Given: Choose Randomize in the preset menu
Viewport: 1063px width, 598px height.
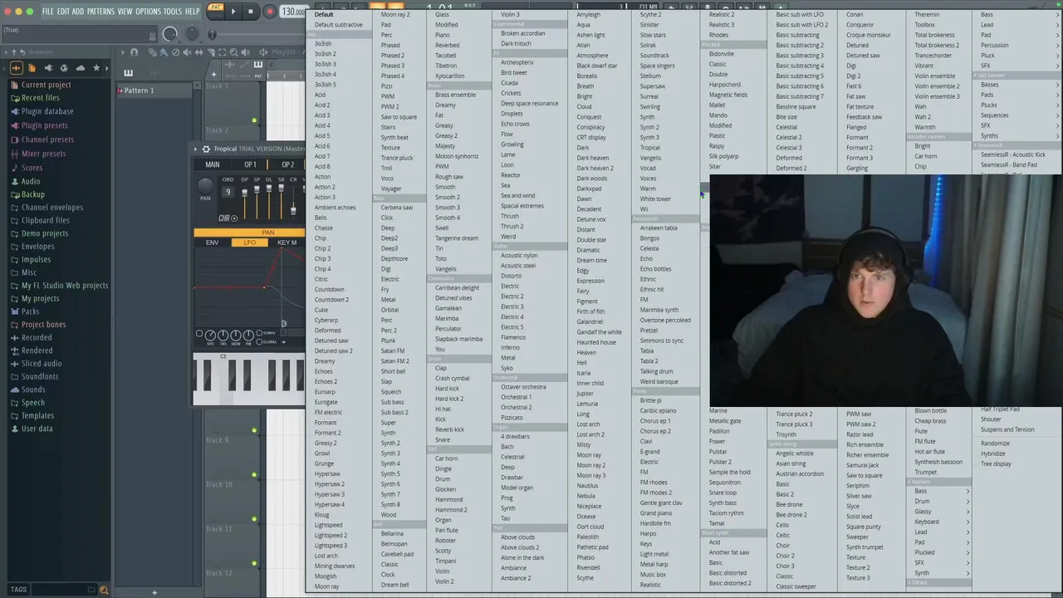Looking at the screenshot, I should click(x=995, y=444).
